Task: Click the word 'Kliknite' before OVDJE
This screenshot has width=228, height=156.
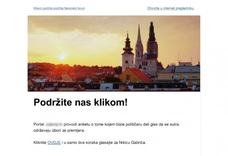Action: click(x=40, y=143)
